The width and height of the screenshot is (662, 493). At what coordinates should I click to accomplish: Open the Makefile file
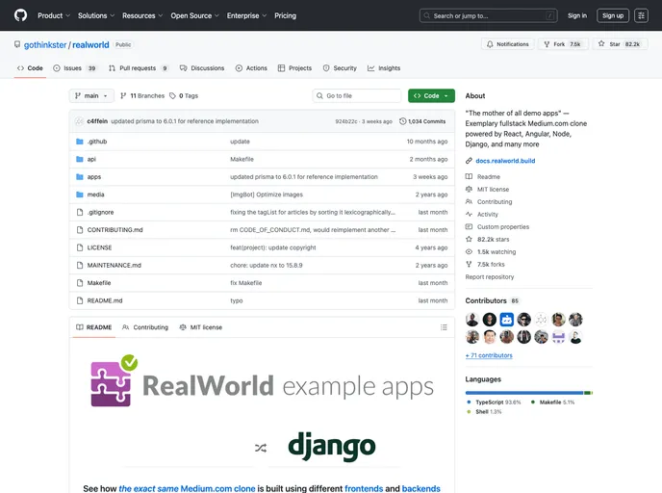[99, 283]
